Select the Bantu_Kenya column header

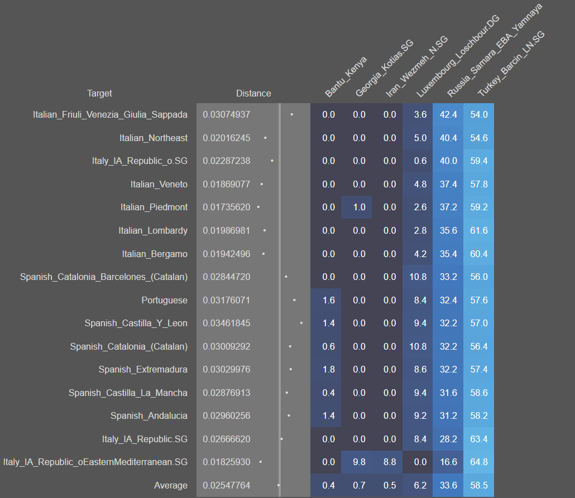coord(346,76)
